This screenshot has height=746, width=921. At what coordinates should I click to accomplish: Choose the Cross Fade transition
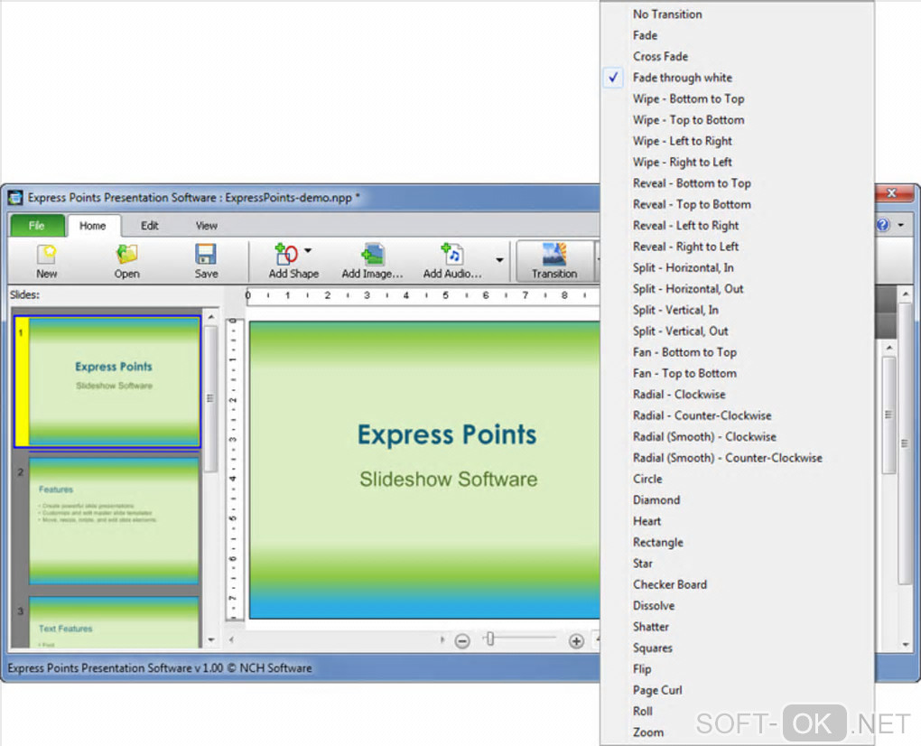tap(737, 56)
